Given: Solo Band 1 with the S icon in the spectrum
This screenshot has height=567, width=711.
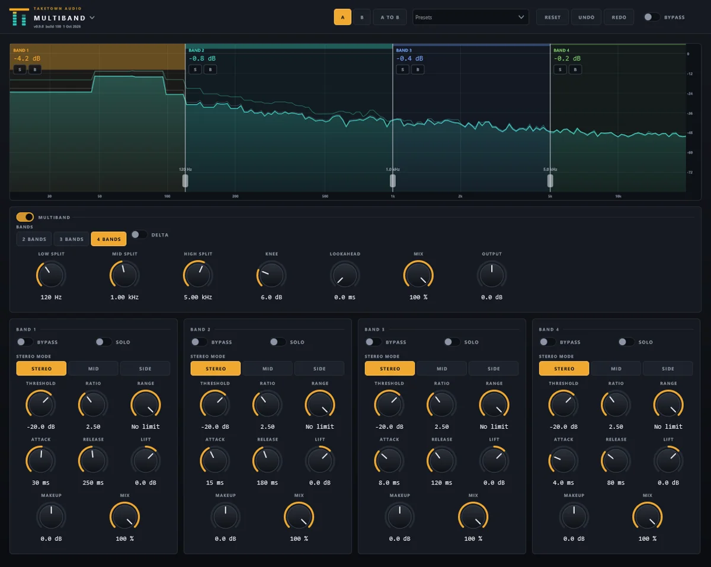Looking at the screenshot, I should pyautogui.click(x=20, y=69).
